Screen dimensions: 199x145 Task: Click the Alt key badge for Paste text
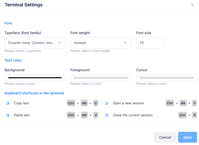point(84,115)
